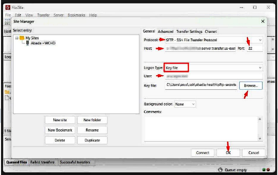Select the Successful transfers tab
Image resolution: width=278 pixels, height=175 pixels.
pos(75,162)
